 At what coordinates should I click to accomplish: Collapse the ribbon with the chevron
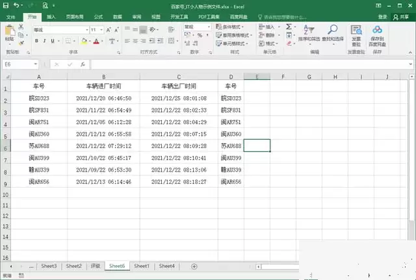[410, 53]
